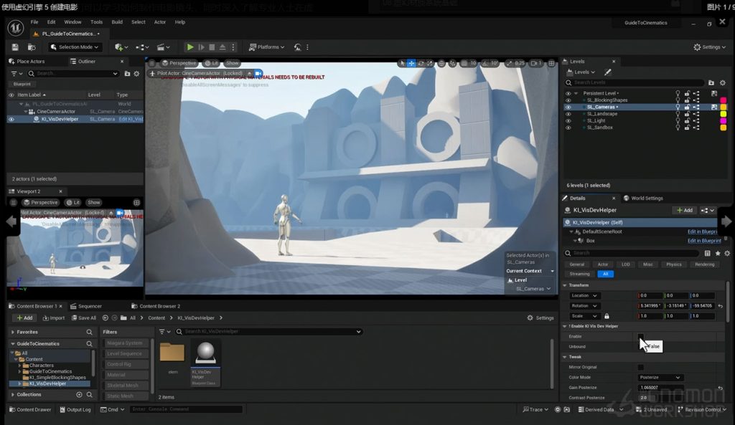Toggle eye icon of KI_VisDevHelper outliner row

pos(11,120)
